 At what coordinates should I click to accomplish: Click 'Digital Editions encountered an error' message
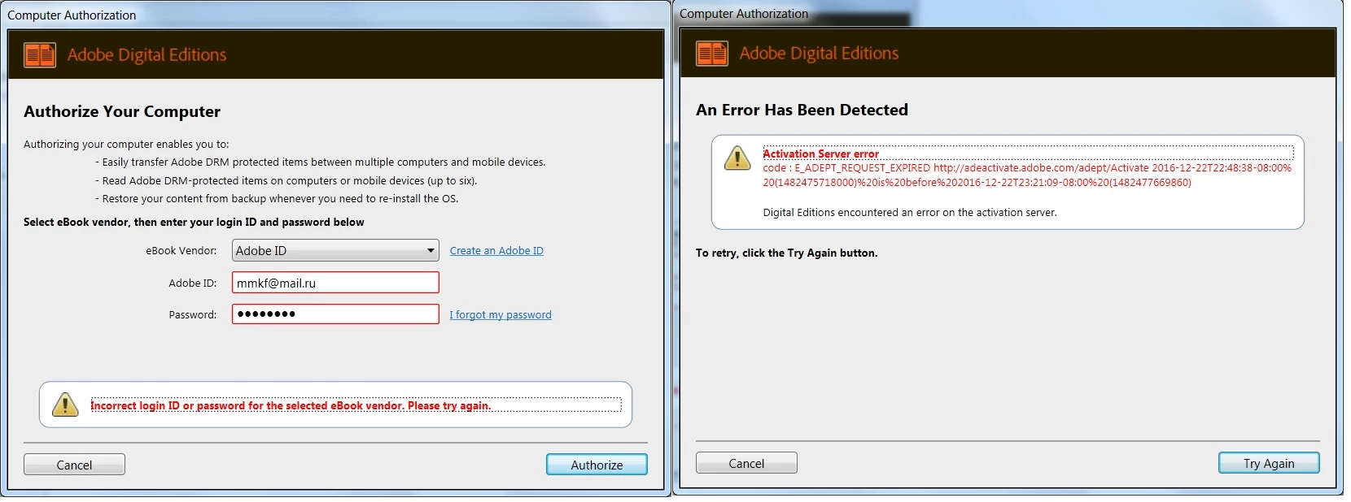pos(909,212)
